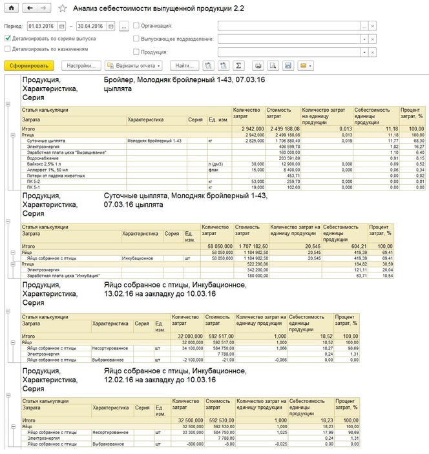
Task: Select the 'Аллервет 1%, 50 мл' row
Action: point(223,170)
